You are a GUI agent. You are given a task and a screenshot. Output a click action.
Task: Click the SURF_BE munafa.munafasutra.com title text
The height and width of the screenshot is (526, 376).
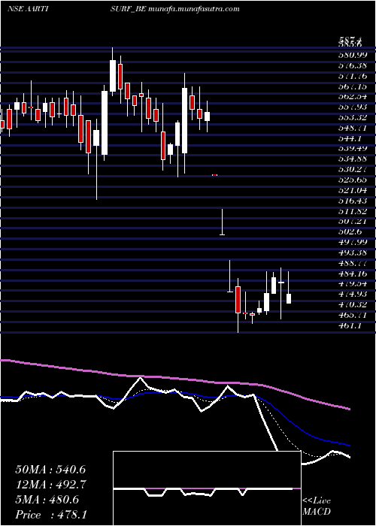175,9
